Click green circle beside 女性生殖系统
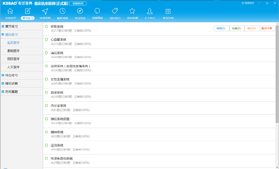 tap(46, 79)
